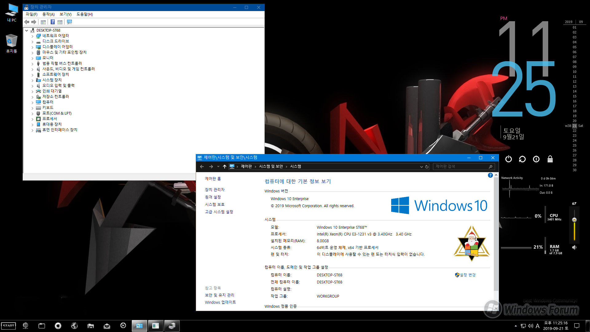Click 시스템 및 보안 breadcrumb segment
Image resolution: width=590 pixels, height=332 pixels.
coord(271,167)
